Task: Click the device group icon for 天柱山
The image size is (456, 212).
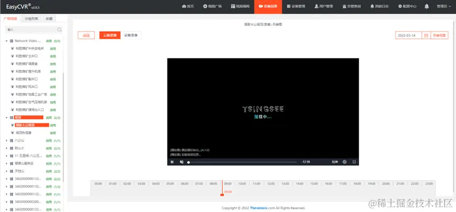Action: pos(11,171)
